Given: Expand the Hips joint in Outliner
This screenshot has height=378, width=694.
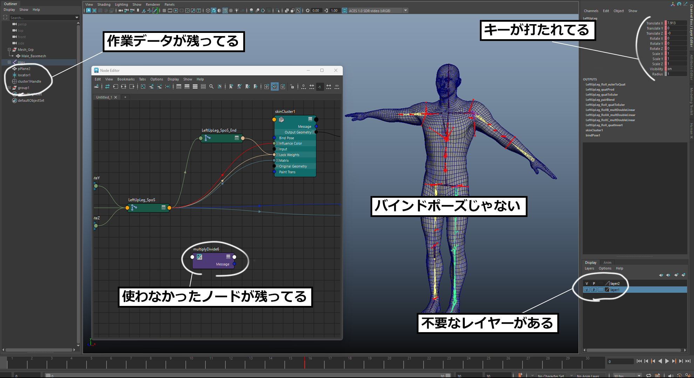Looking at the screenshot, I should coord(9,62).
